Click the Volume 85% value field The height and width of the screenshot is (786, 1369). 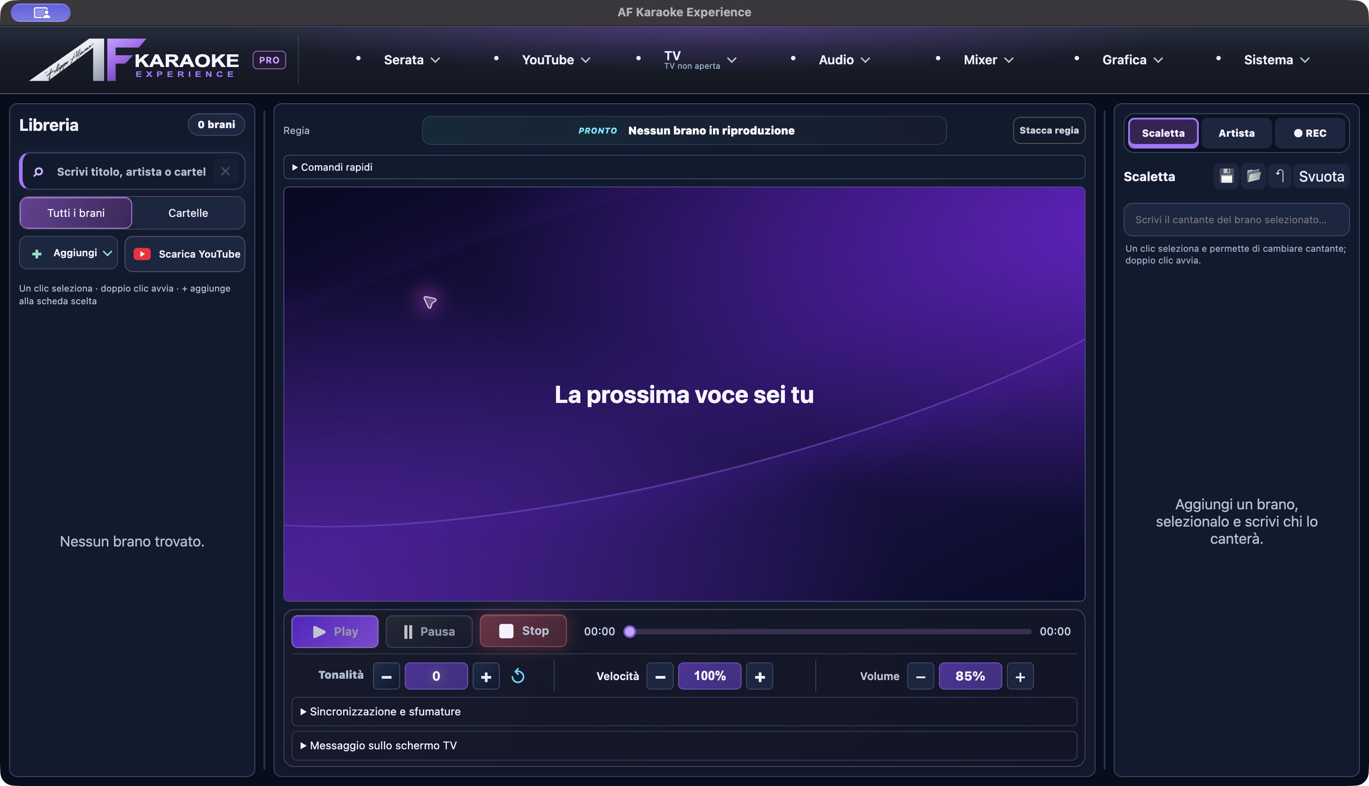click(970, 676)
